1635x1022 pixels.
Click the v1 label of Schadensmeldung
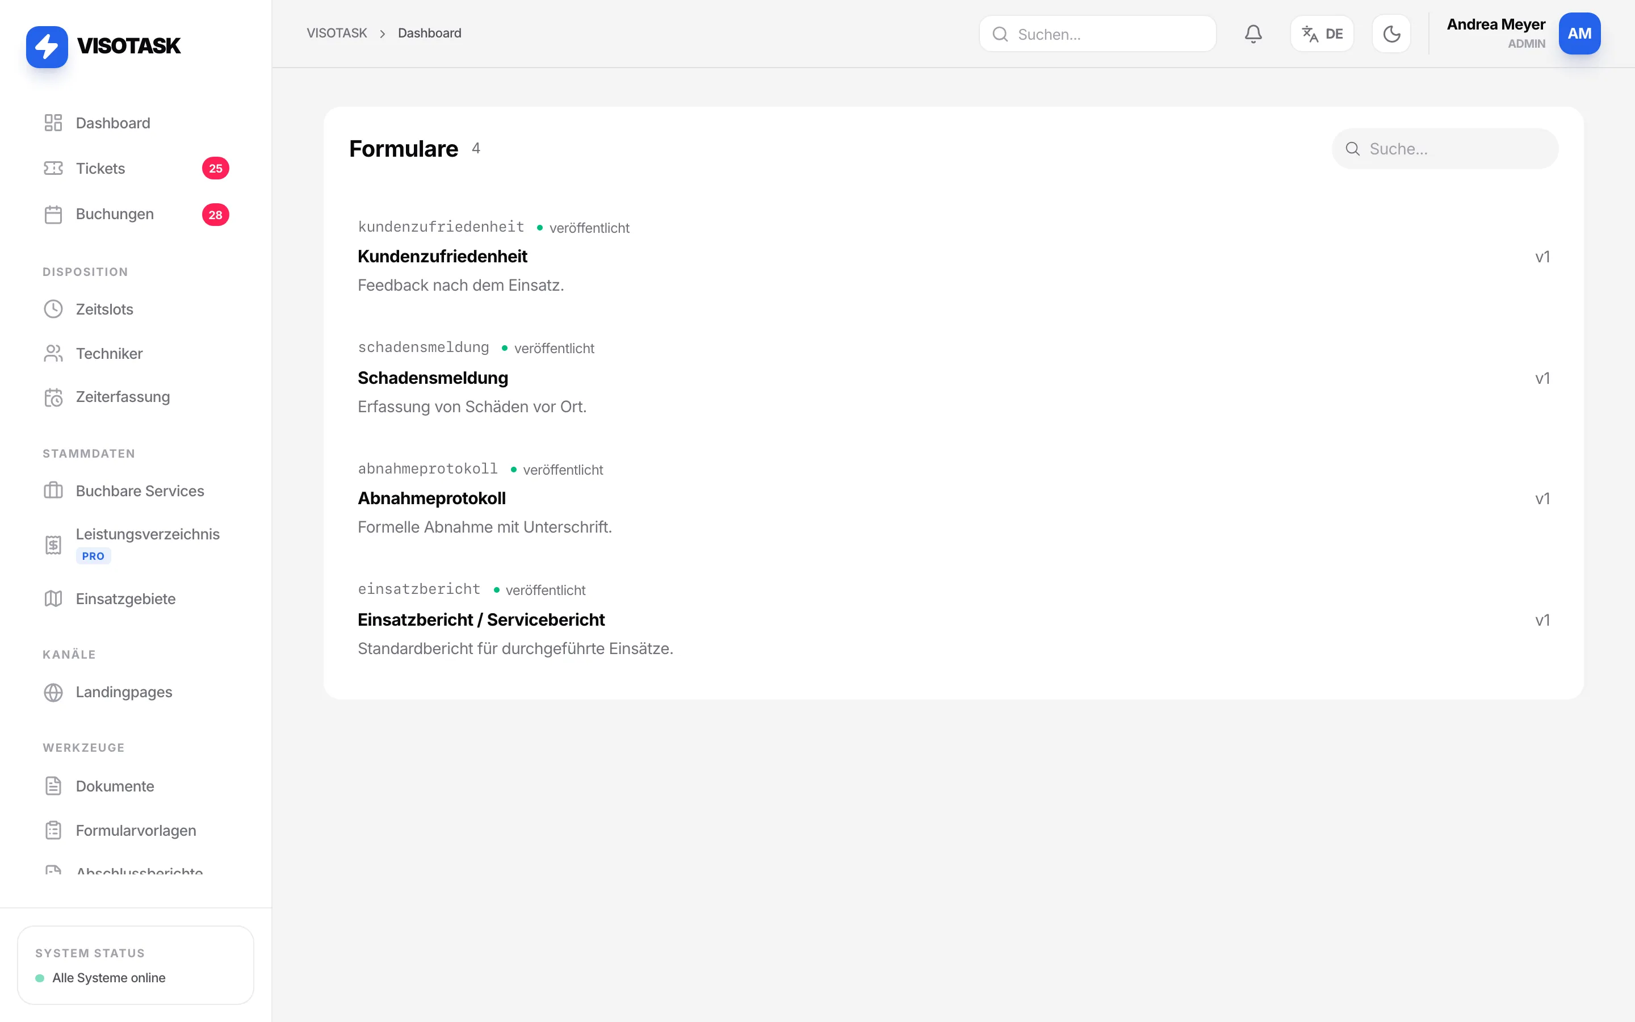tap(1542, 379)
